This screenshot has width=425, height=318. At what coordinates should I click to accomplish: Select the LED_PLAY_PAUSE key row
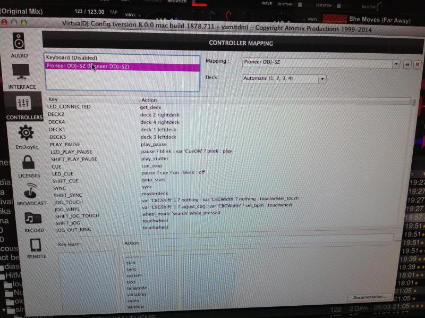(71, 152)
